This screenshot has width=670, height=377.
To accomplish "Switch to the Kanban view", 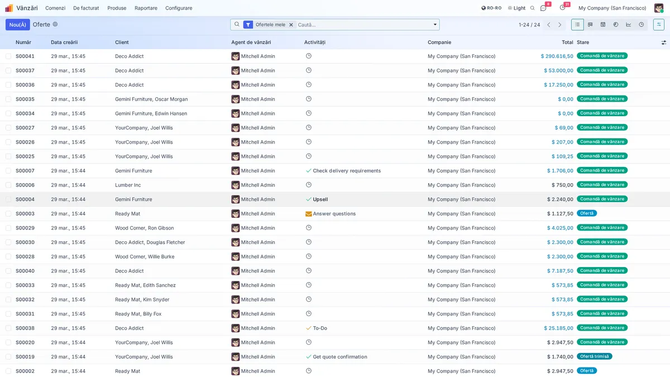I will coord(590,25).
